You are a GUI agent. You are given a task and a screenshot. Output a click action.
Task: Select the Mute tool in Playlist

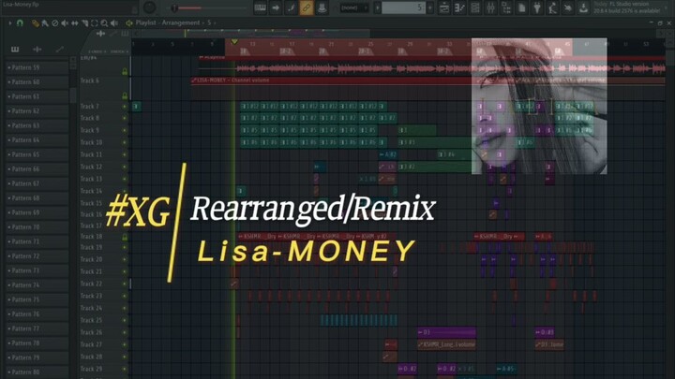click(x=65, y=23)
